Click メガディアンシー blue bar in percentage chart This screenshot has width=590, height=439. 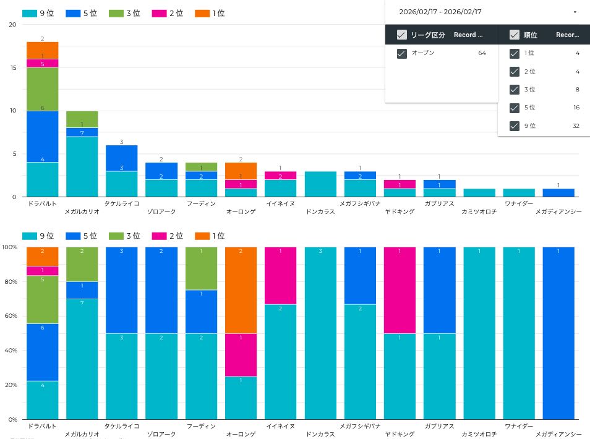tap(558, 334)
